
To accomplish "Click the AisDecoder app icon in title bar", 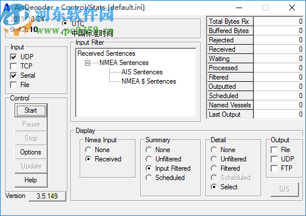I will point(7,8).
